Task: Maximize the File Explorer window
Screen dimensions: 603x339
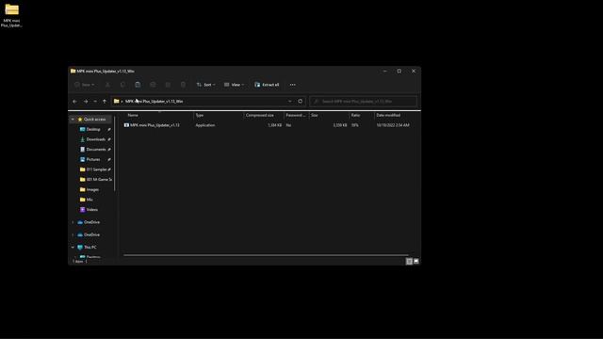Action: click(x=399, y=72)
